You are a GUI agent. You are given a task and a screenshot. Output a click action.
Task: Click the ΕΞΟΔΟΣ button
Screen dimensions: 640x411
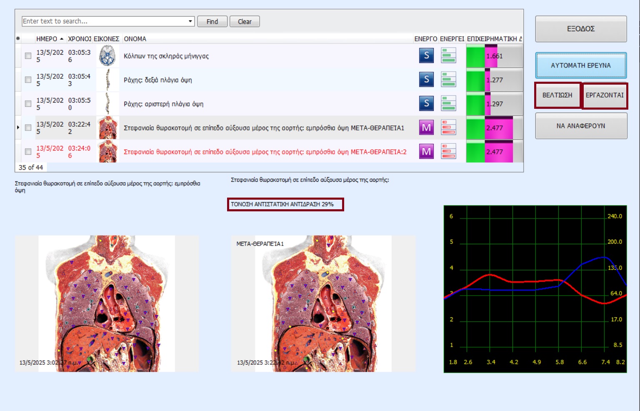pos(581,29)
